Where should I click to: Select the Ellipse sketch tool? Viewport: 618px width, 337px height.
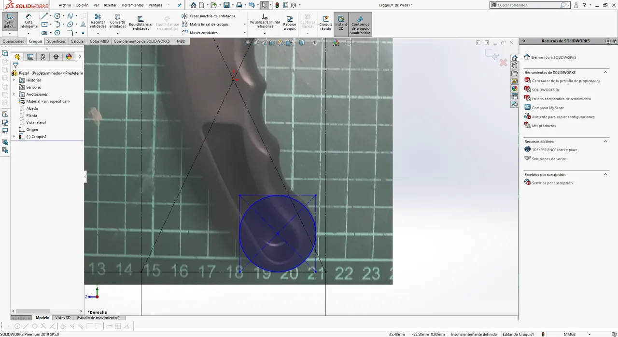[70, 25]
